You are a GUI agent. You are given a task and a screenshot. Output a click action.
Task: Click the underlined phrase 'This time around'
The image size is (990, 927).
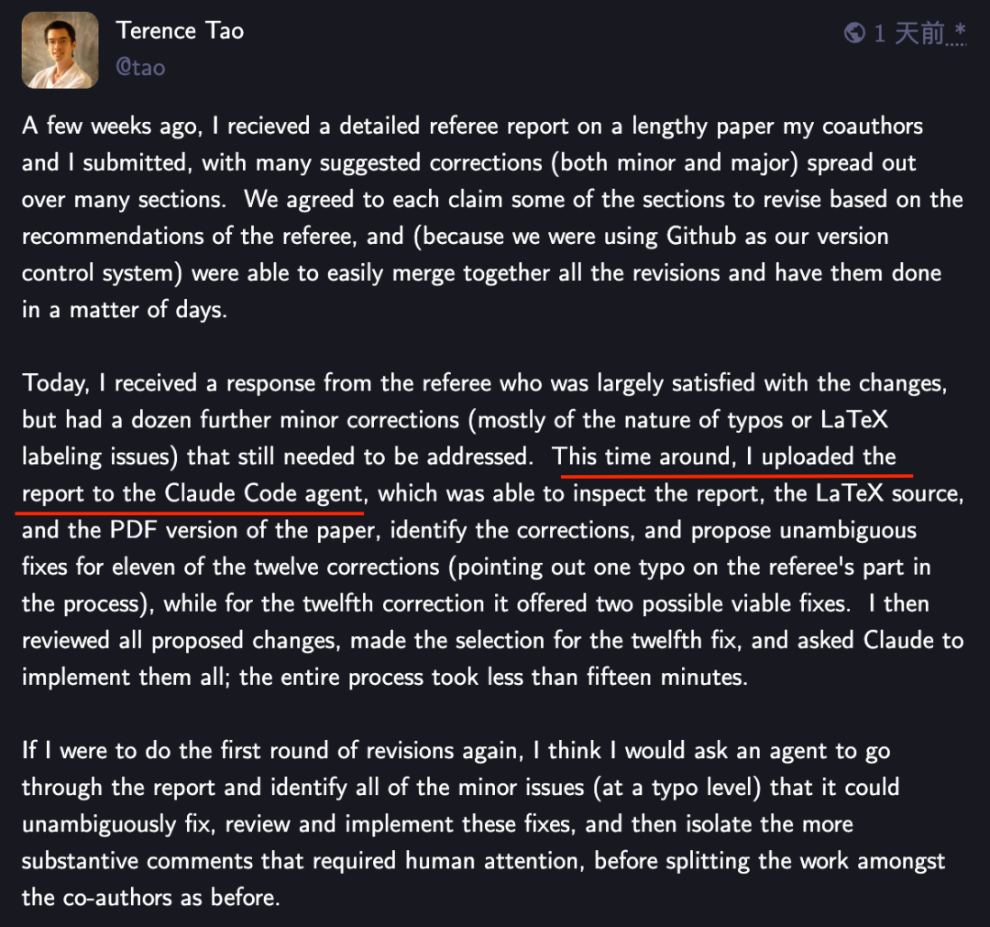640,456
